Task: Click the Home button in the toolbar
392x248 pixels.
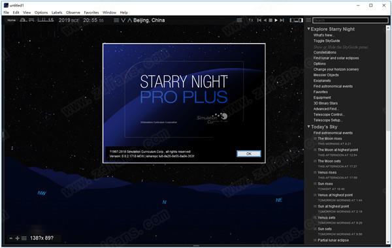Action: tap(11, 20)
